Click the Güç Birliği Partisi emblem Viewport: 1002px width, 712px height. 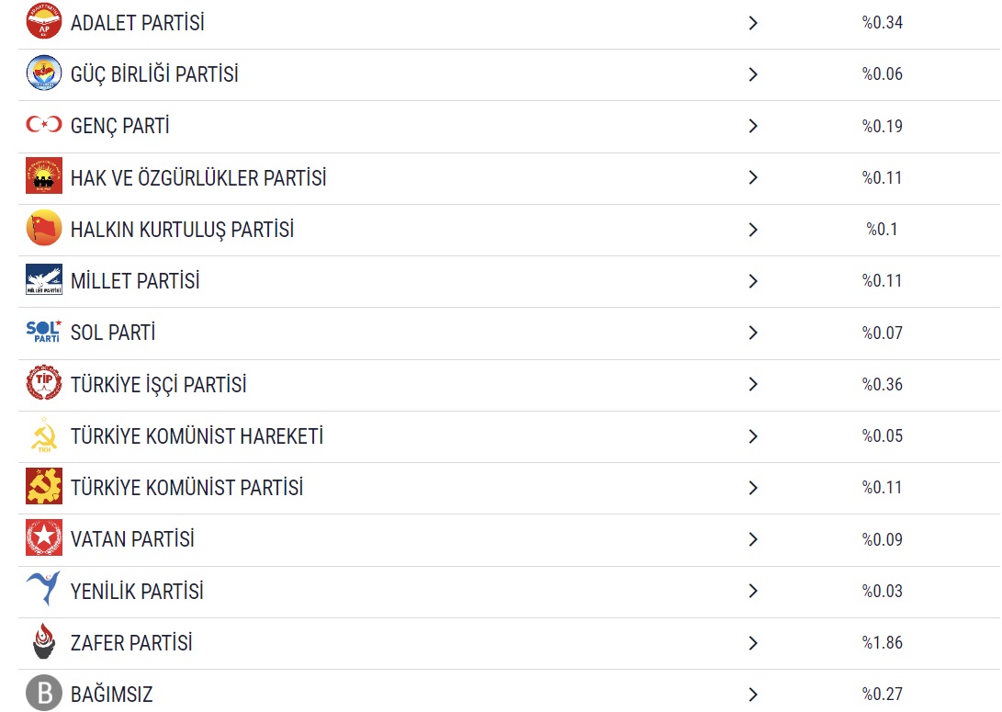[x=44, y=73]
